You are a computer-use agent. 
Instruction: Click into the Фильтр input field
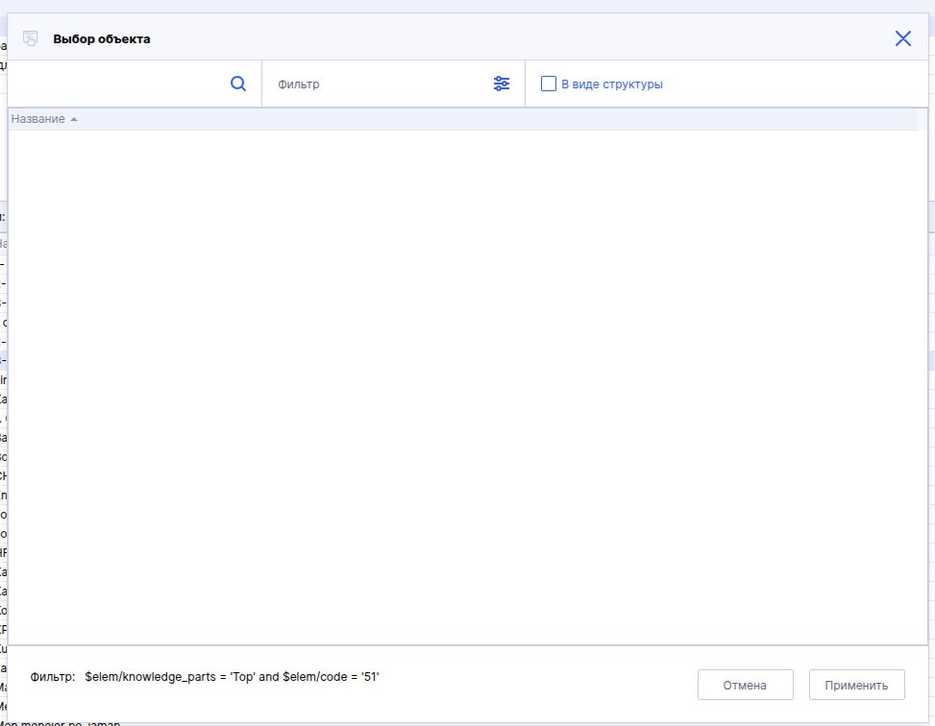[380, 84]
